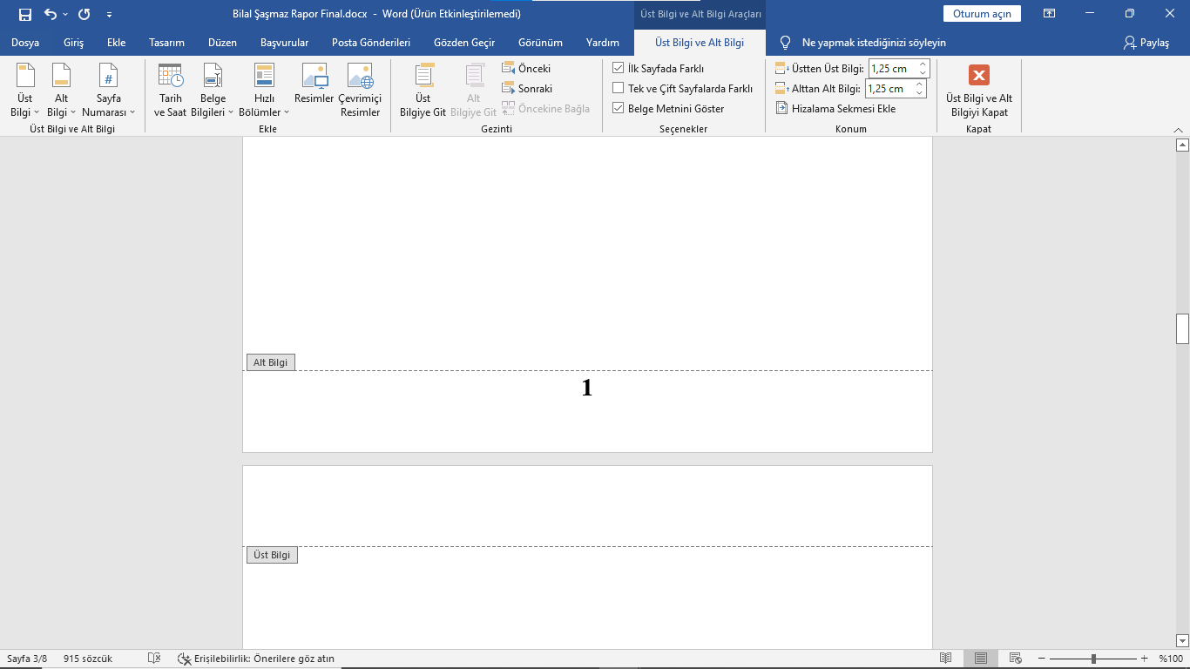
Task: Click the Alt Bilgi footer label tag
Action: click(271, 362)
